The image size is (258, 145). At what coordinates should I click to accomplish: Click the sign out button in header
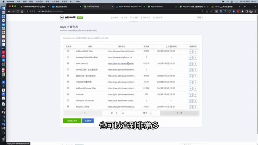click(200, 18)
